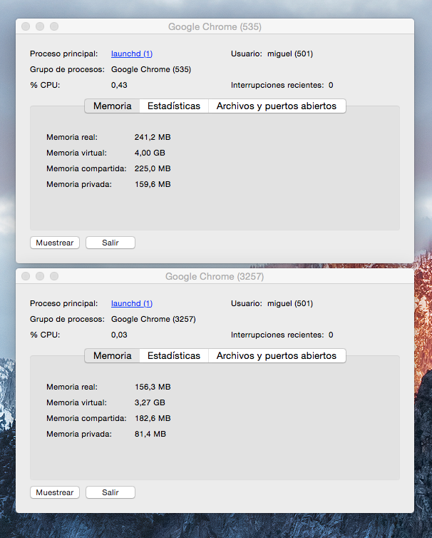Click Salir button in Chrome (535) window
432x538 pixels.
click(x=110, y=243)
